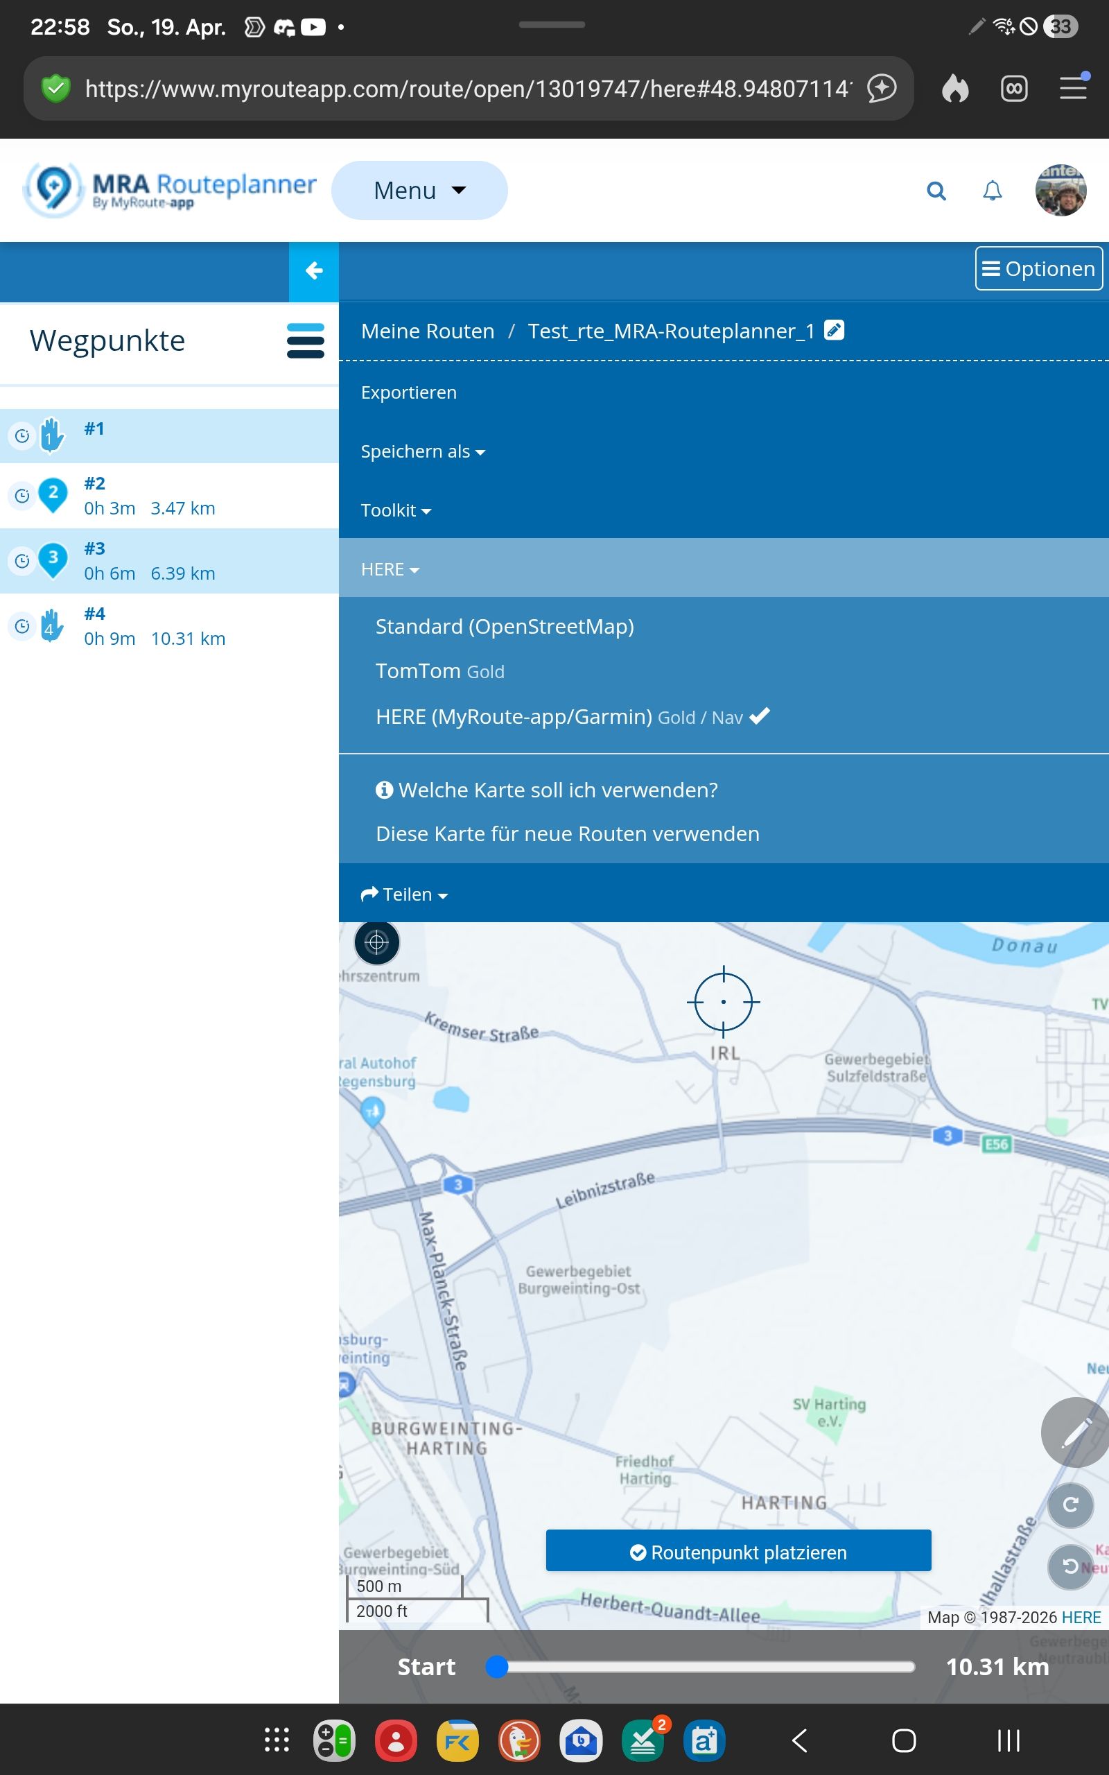Click the redo arrow button on map
This screenshot has width=1109, height=1775.
[1070, 1505]
